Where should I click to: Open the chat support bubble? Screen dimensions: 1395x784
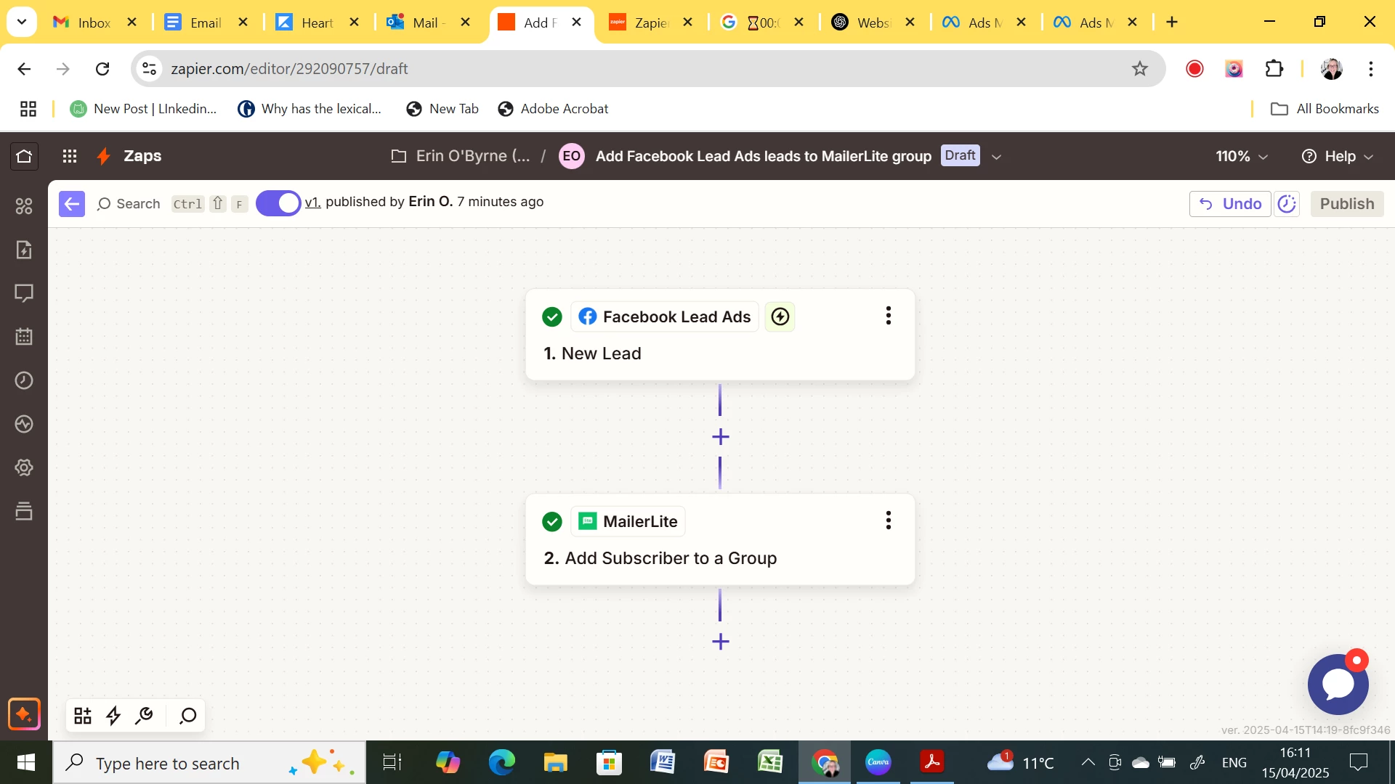1338,684
